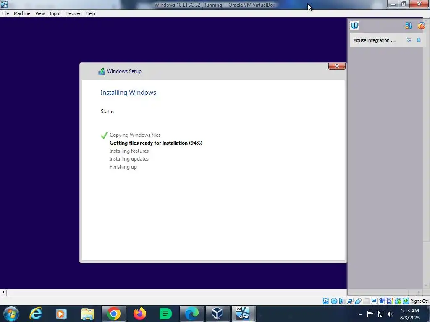This screenshot has height=322, width=430.
Task: Show hidden system tray icons
Action: click(x=360, y=314)
